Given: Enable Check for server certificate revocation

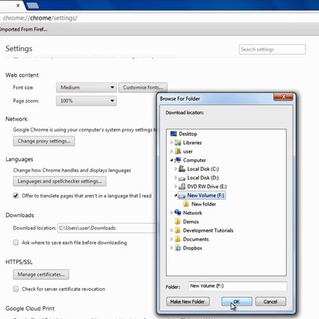Looking at the screenshot, I should coord(16,289).
